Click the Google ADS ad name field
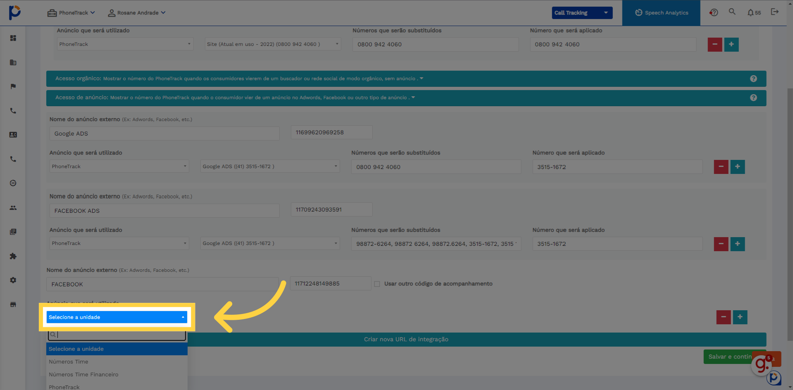The height and width of the screenshot is (390, 793). coord(164,133)
